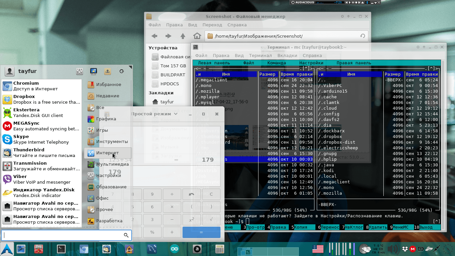455x256 pixels.
Task: Open the Вкладки menu in Terminal
Action: point(287,56)
